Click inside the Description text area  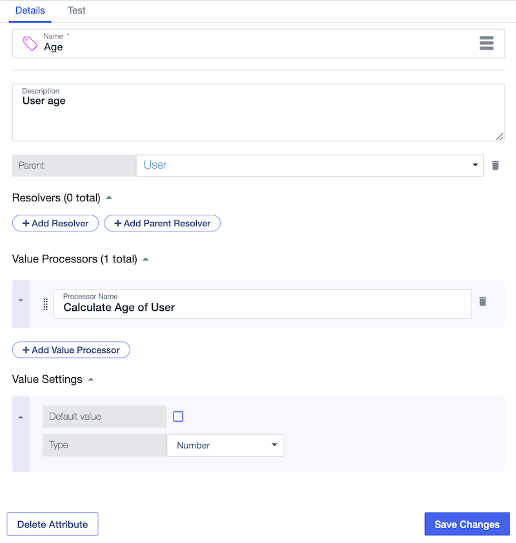[x=258, y=113]
